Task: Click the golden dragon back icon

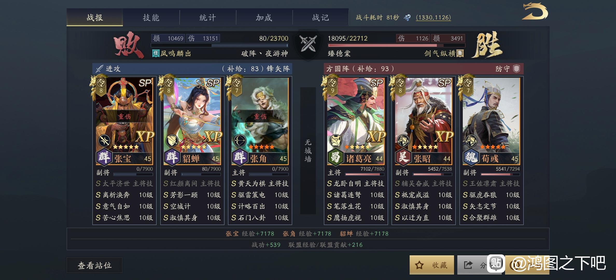Action: click(x=535, y=11)
